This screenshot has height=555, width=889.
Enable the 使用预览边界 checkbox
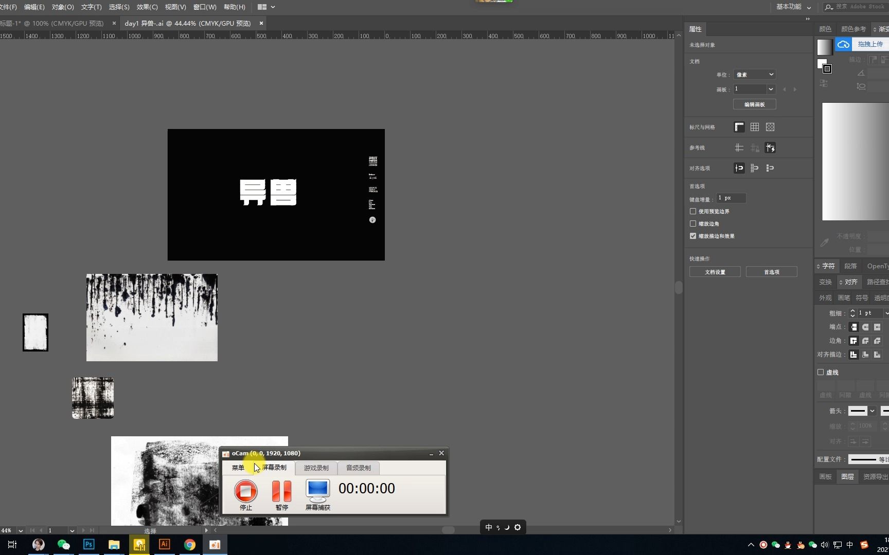click(693, 211)
